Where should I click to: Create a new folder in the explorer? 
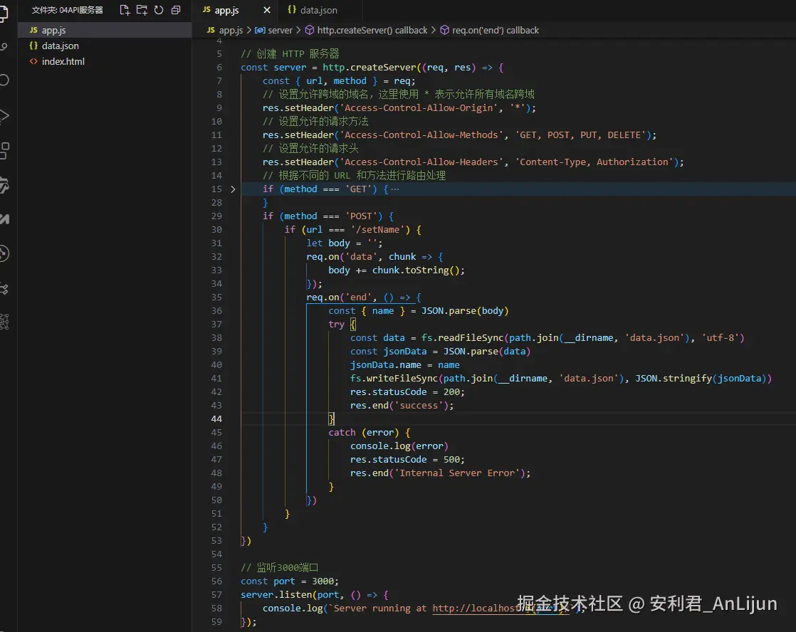point(142,10)
